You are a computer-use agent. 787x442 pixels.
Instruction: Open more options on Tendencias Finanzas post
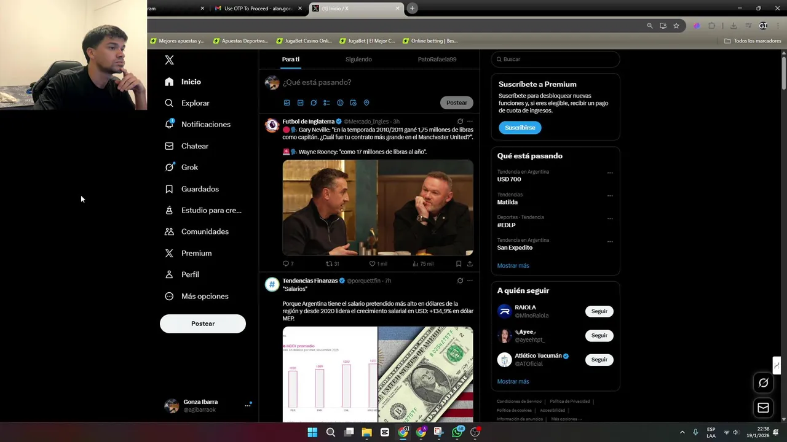click(x=470, y=281)
